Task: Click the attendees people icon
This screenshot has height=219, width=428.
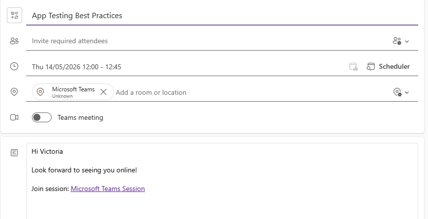Action: click(x=14, y=41)
